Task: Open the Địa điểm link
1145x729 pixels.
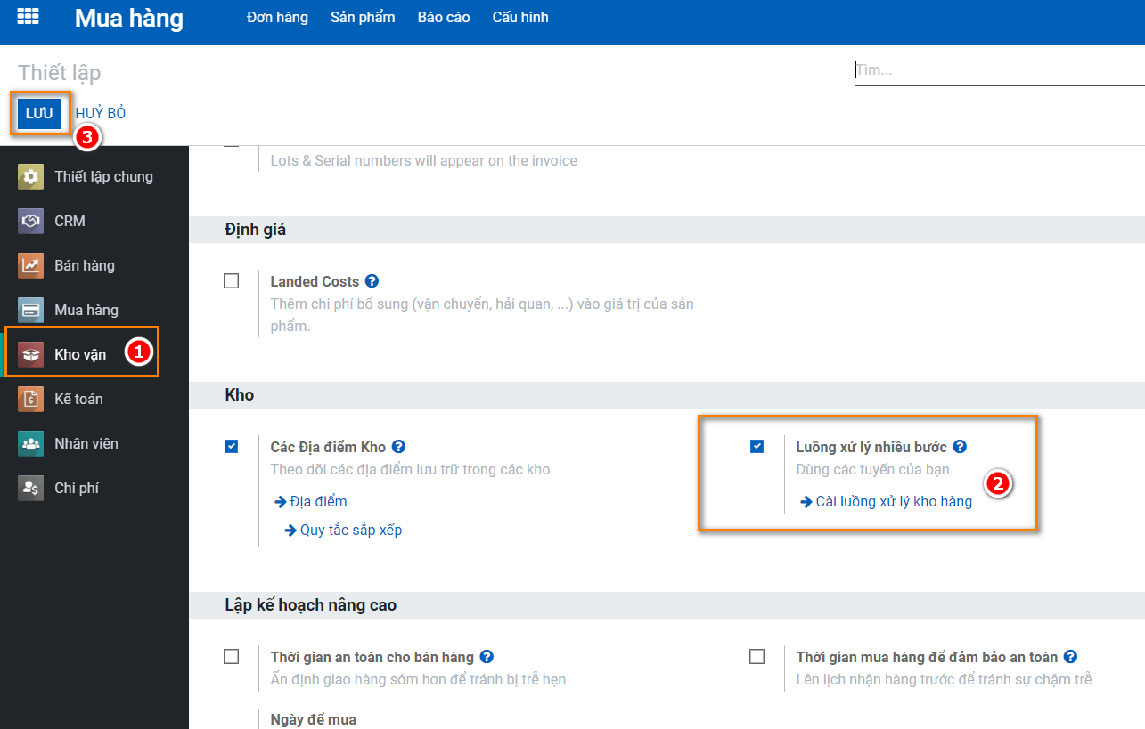Action: pos(311,501)
